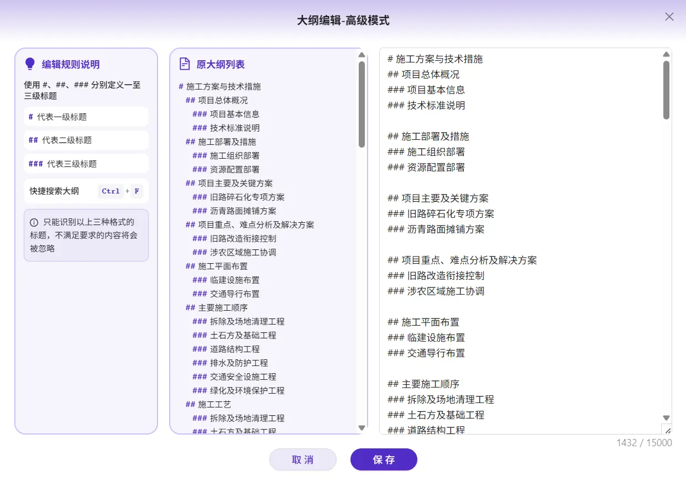Viewport: 686px width, 481px height.
Task: Select '### 旧路碎石化专项方案' in the outline list
Action: pos(239,197)
